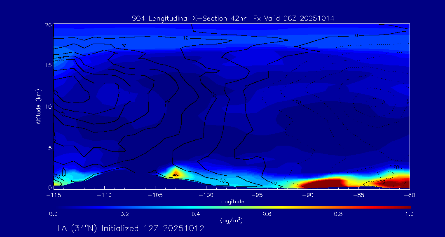Click the color scale label "0.6"
Image resolution: width=445 pixels, height=237 pixels.
point(267,214)
